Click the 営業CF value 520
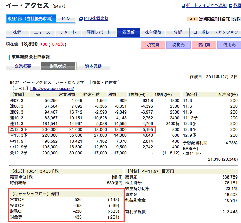The image size is (241, 223). coord(78,200)
